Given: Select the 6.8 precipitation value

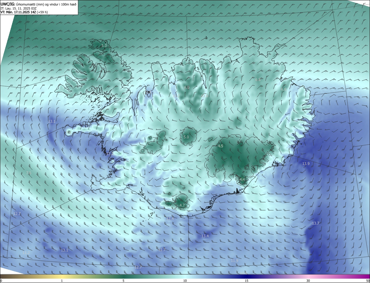Looking at the screenshot, I should pos(258,80).
